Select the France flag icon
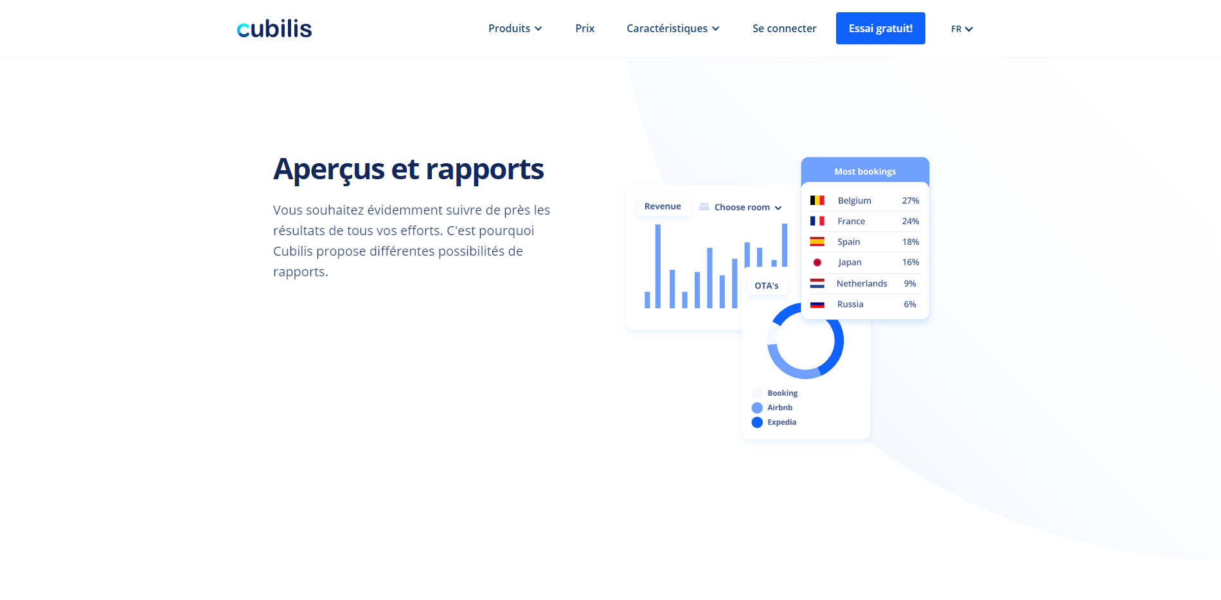The height and width of the screenshot is (600, 1221). tap(817, 220)
